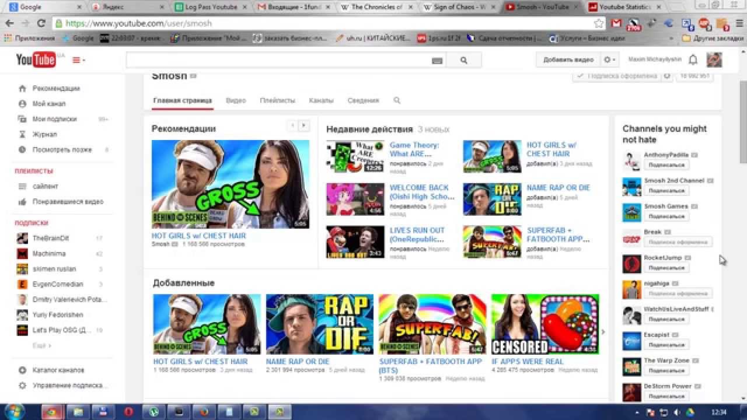Open Посмотреть позже in sidebar
Viewport: 747px width, 420px height.
point(62,150)
